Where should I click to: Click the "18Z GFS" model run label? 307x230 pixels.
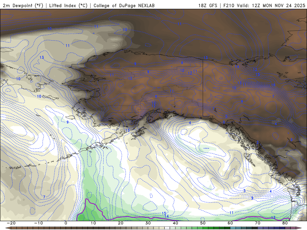coord(208,5)
